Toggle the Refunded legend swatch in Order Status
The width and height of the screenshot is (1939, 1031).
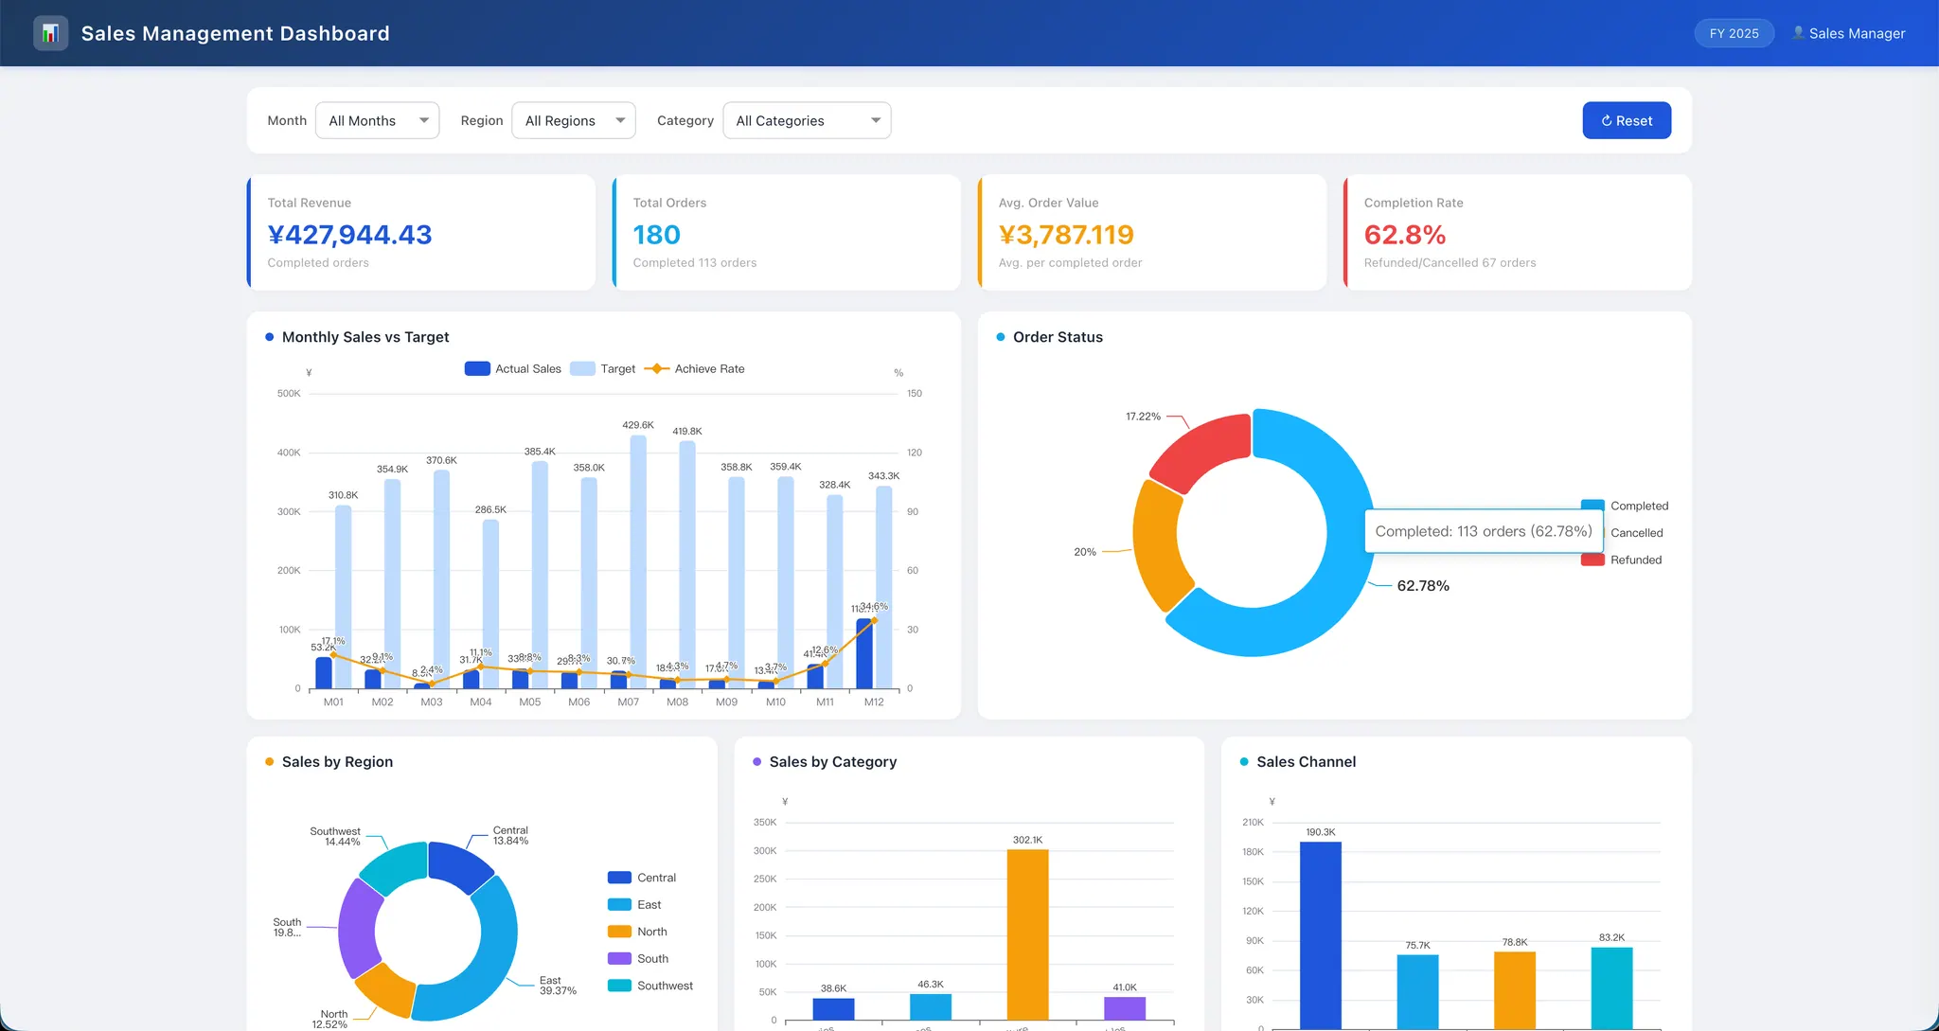1592,560
